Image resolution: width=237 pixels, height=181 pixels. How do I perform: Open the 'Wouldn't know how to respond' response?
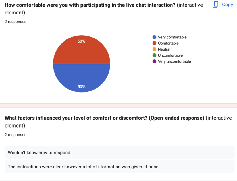tap(39, 153)
